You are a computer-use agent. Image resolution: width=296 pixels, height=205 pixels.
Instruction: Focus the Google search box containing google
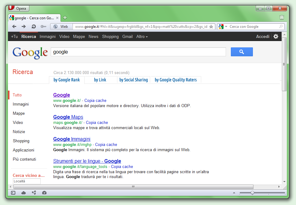pos(138,52)
